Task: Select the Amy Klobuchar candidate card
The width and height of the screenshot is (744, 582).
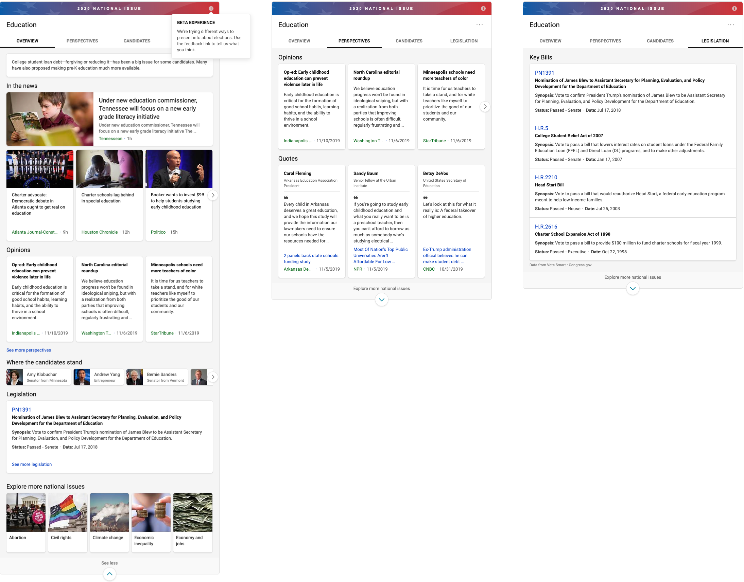Action: [38, 377]
